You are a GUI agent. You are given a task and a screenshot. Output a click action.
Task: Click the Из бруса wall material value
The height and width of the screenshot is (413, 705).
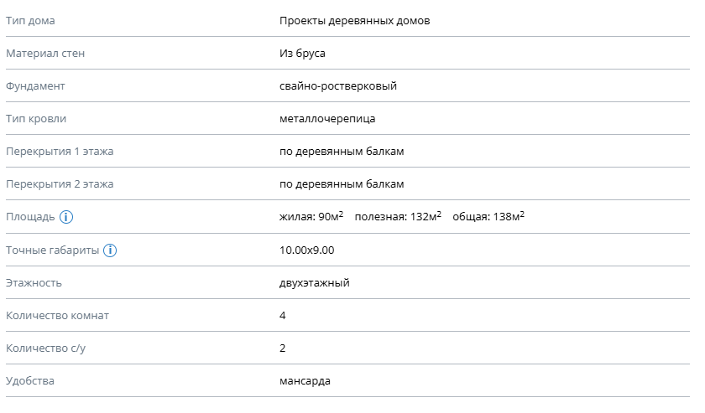[302, 54]
